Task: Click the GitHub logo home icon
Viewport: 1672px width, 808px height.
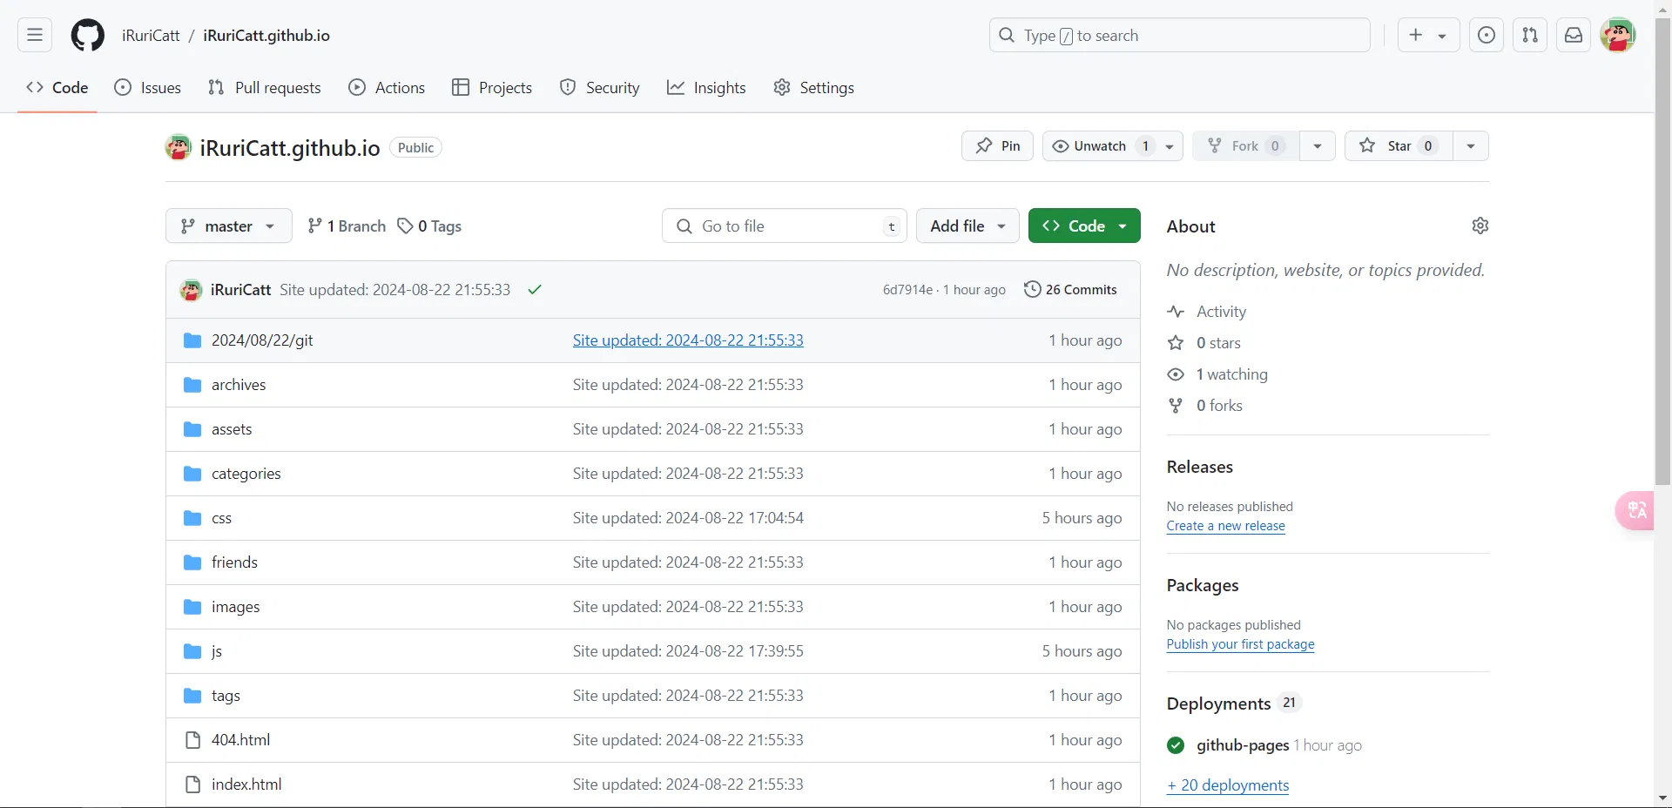Action: (87, 36)
